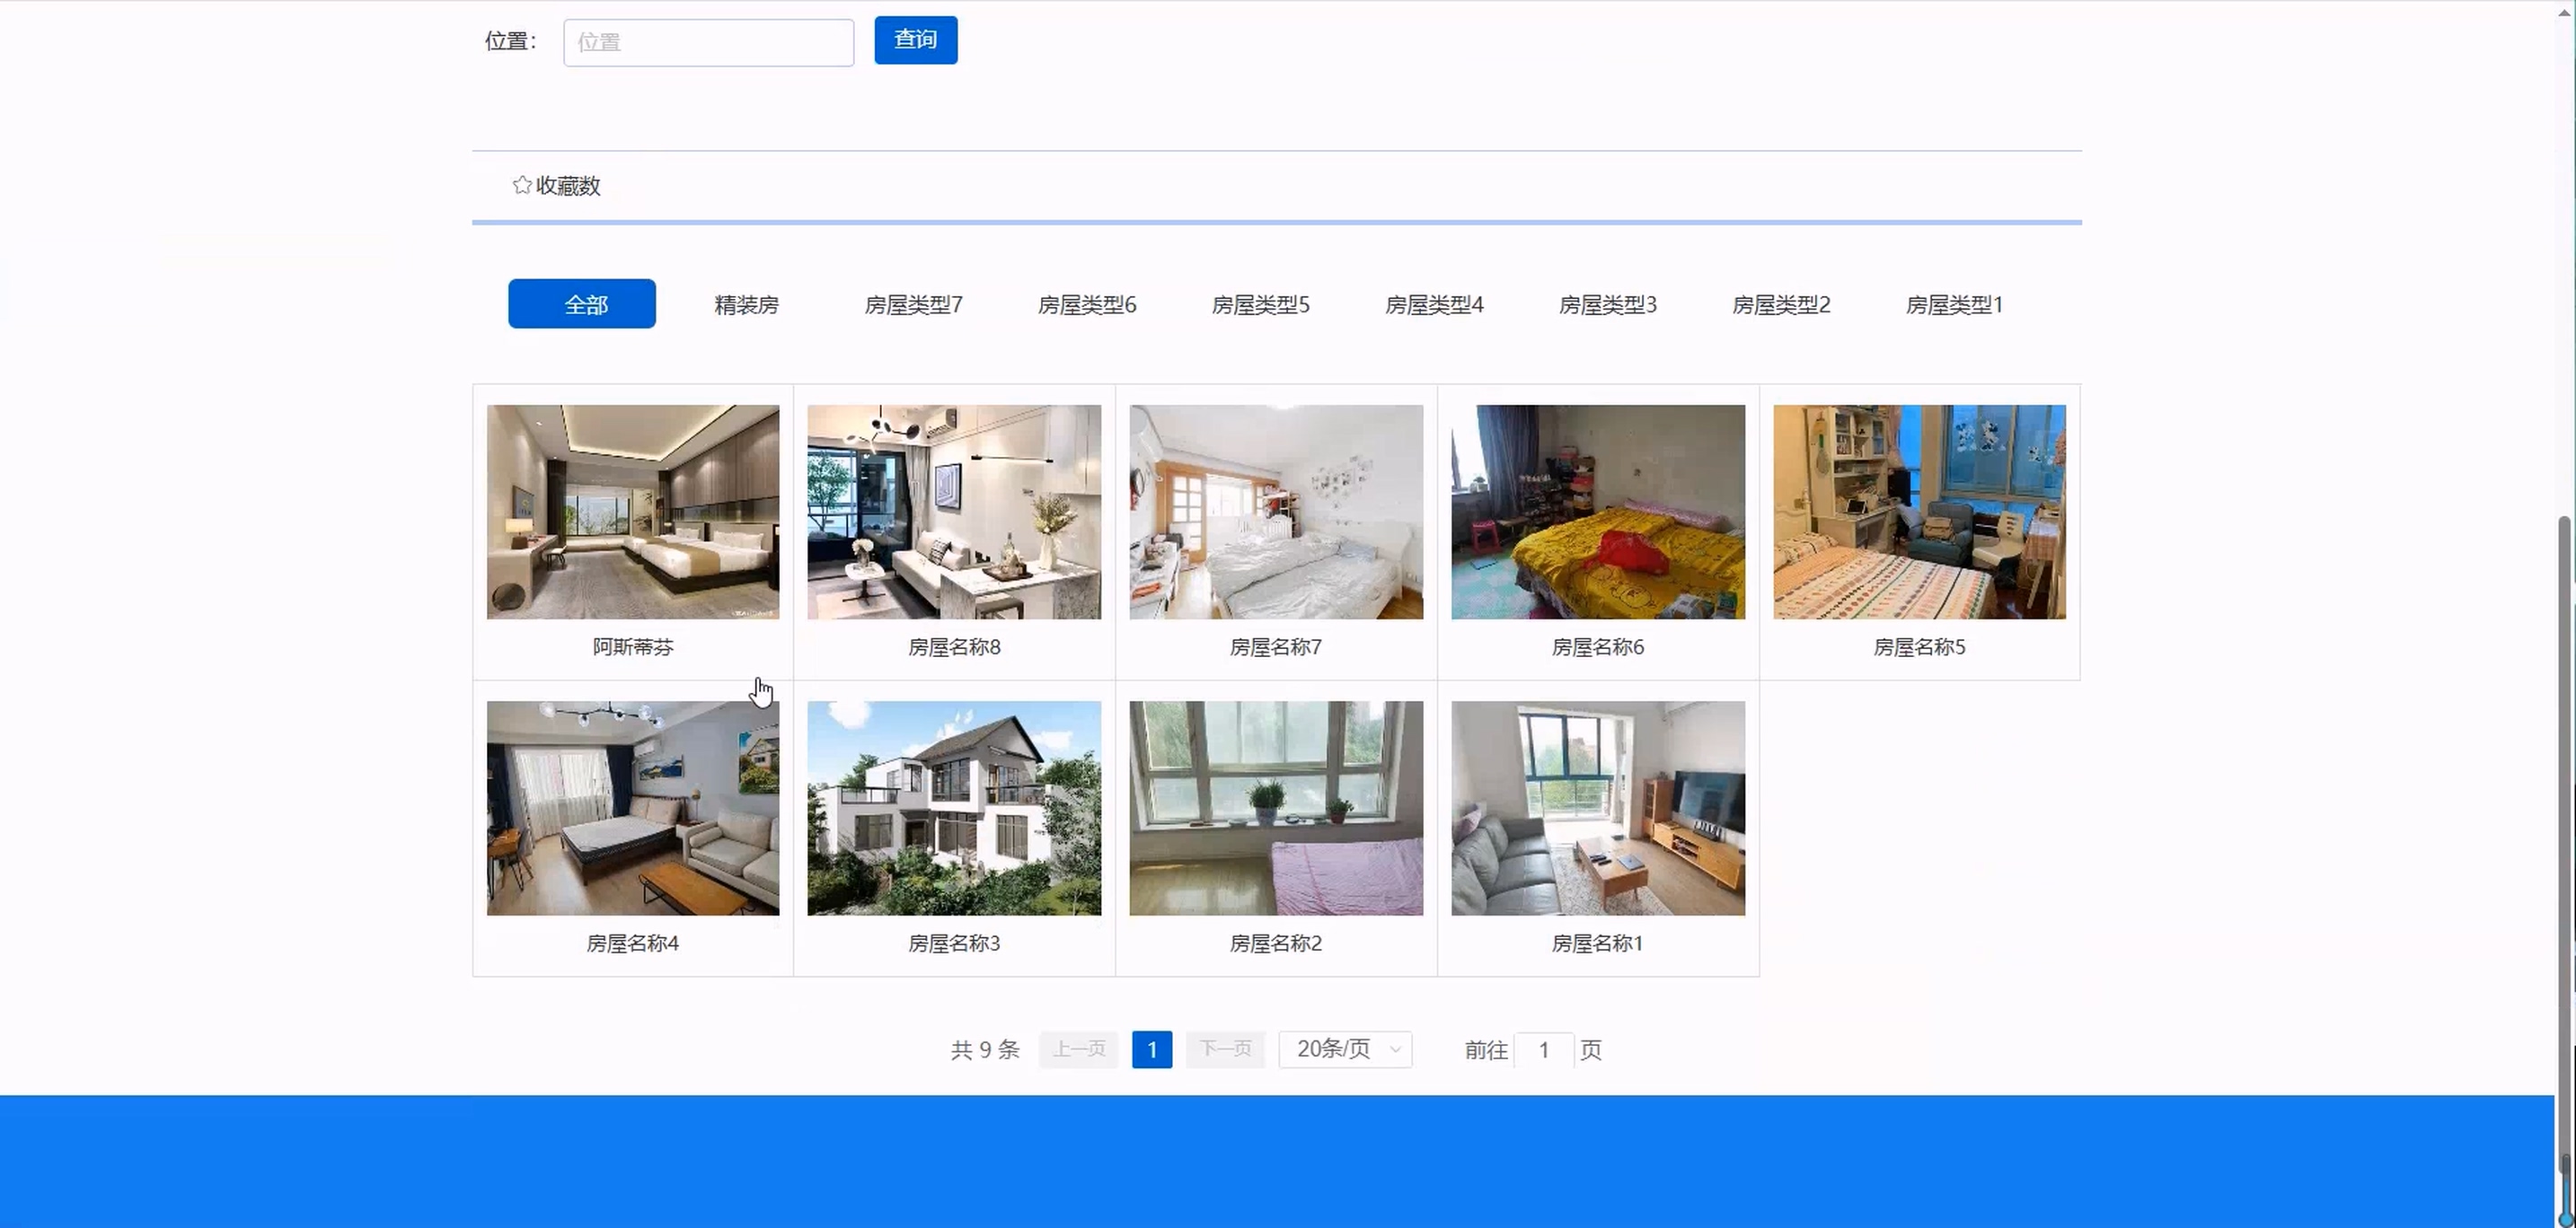This screenshot has height=1228, width=2576.
Task: Click the 房屋名称5 title link
Action: pos(1918,647)
